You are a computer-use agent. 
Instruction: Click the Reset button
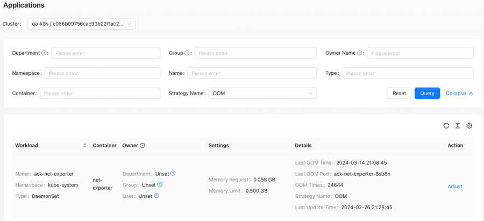coord(399,93)
